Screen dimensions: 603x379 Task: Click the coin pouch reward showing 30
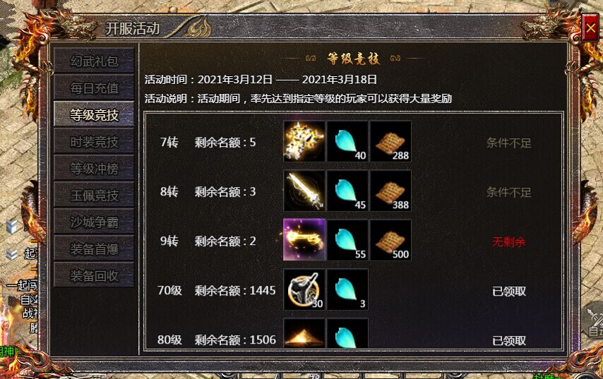tap(304, 289)
